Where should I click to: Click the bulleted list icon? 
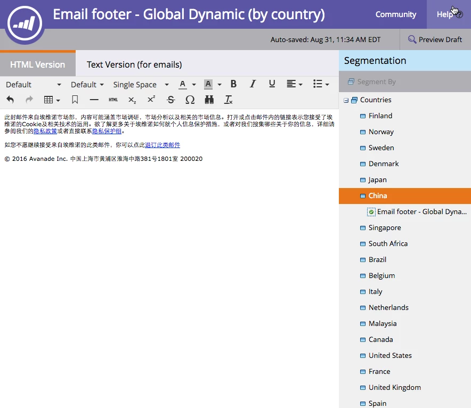coord(318,84)
